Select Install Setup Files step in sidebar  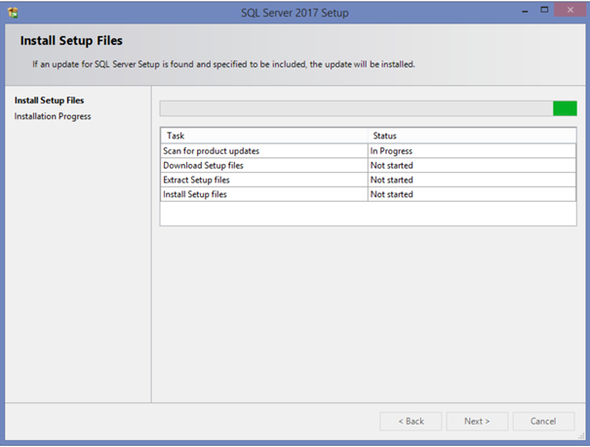[x=49, y=101]
